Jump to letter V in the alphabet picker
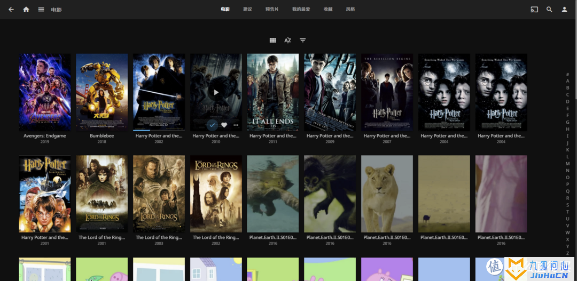This screenshot has width=577, height=281. point(568,226)
